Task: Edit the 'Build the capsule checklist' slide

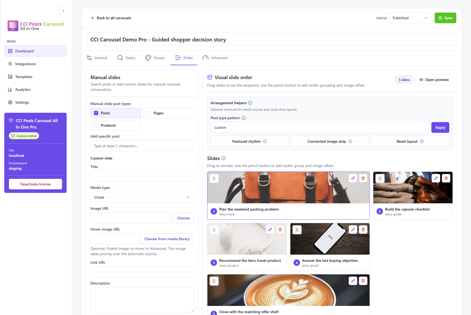Action: pyautogui.click(x=436, y=178)
